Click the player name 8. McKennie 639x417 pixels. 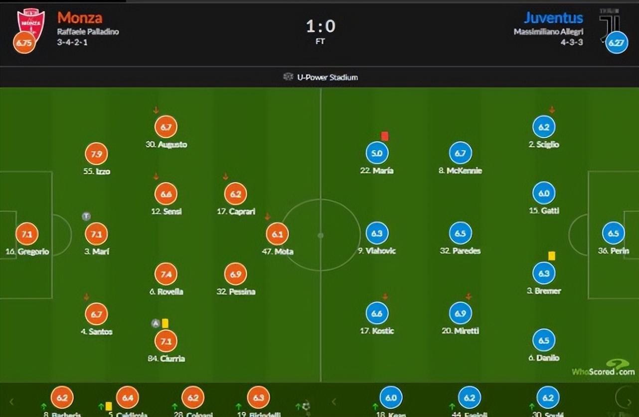(x=460, y=171)
